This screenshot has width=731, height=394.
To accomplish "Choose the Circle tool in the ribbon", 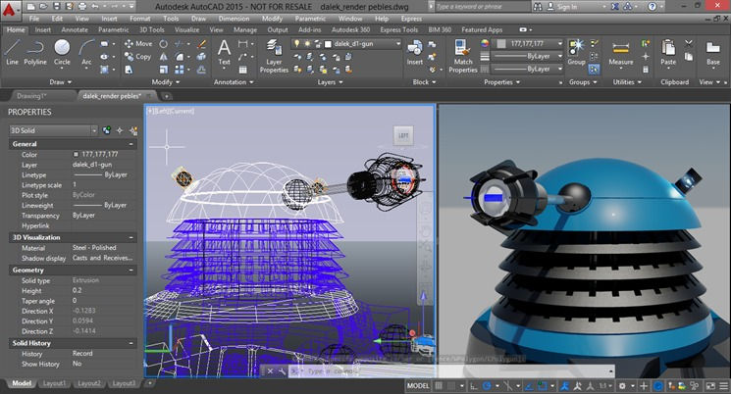I will 62,52.
